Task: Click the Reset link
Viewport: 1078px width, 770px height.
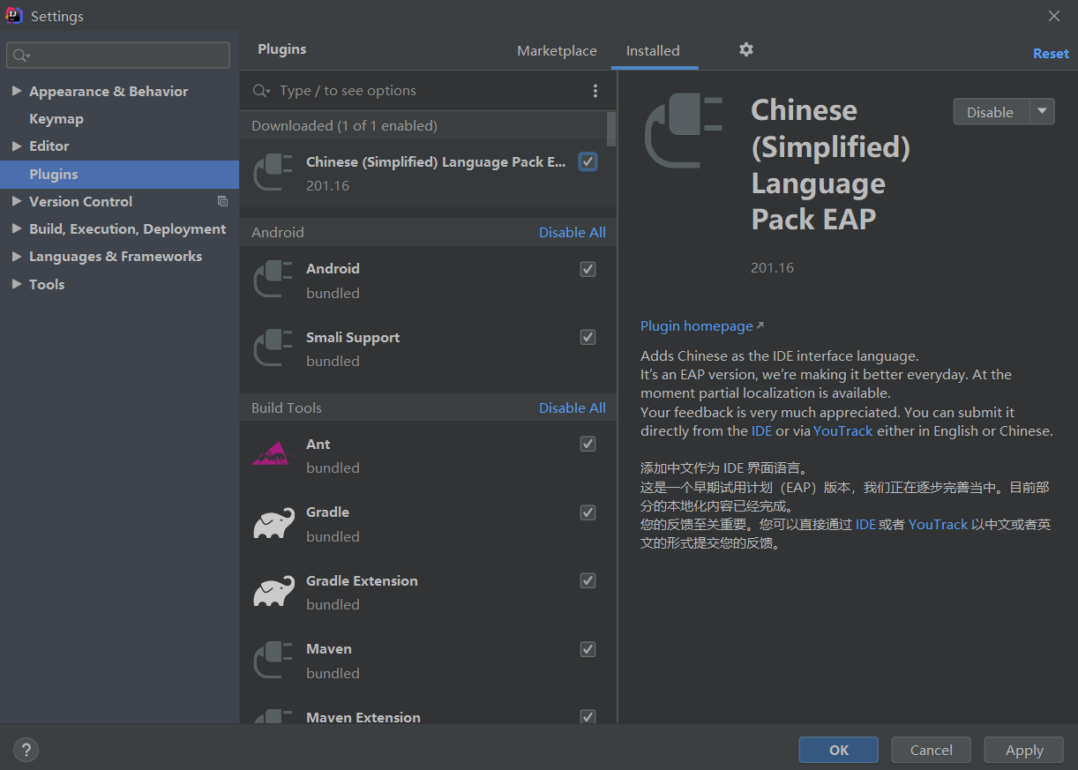Action: 1051,53
